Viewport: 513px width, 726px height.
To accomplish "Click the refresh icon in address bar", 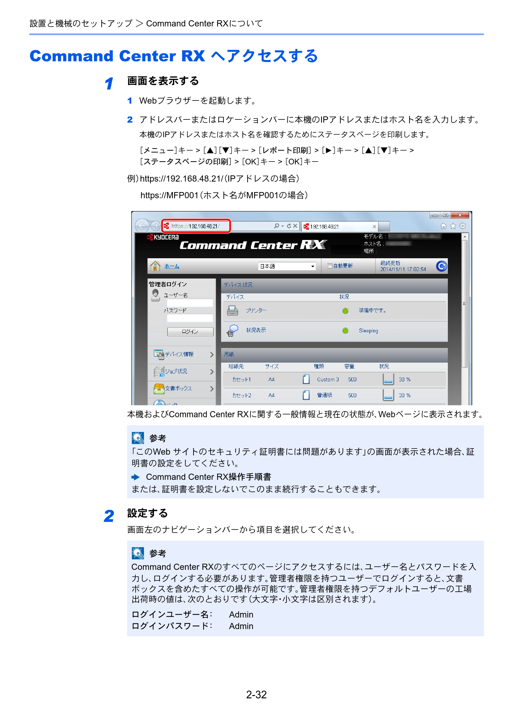I will 289,226.
